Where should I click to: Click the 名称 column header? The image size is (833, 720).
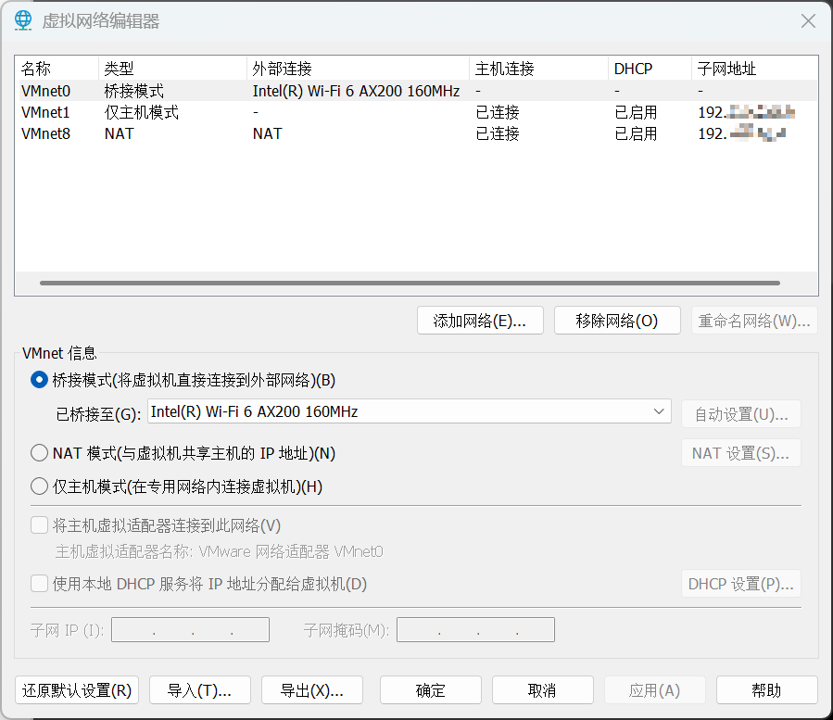[x=37, y=69]
